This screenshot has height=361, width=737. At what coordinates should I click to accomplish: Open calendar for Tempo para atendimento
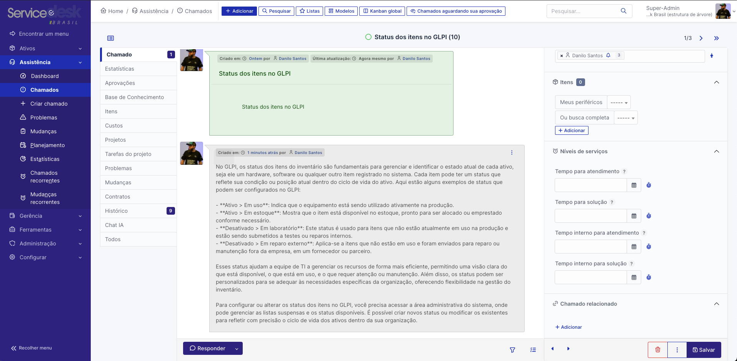click(x=634, y=185)
